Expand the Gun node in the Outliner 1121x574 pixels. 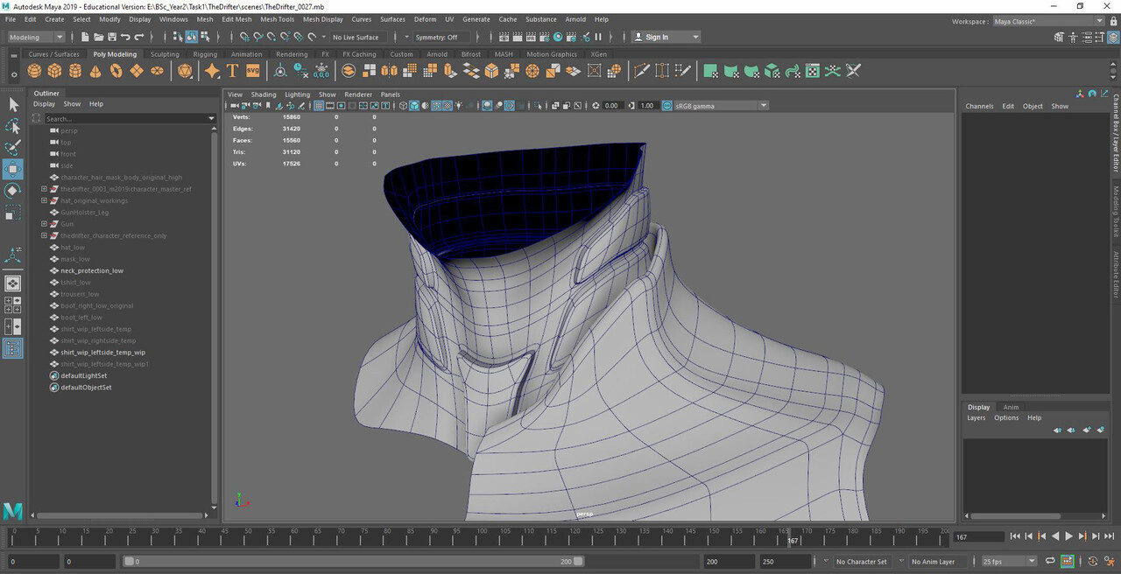click(x=44, y=224)
